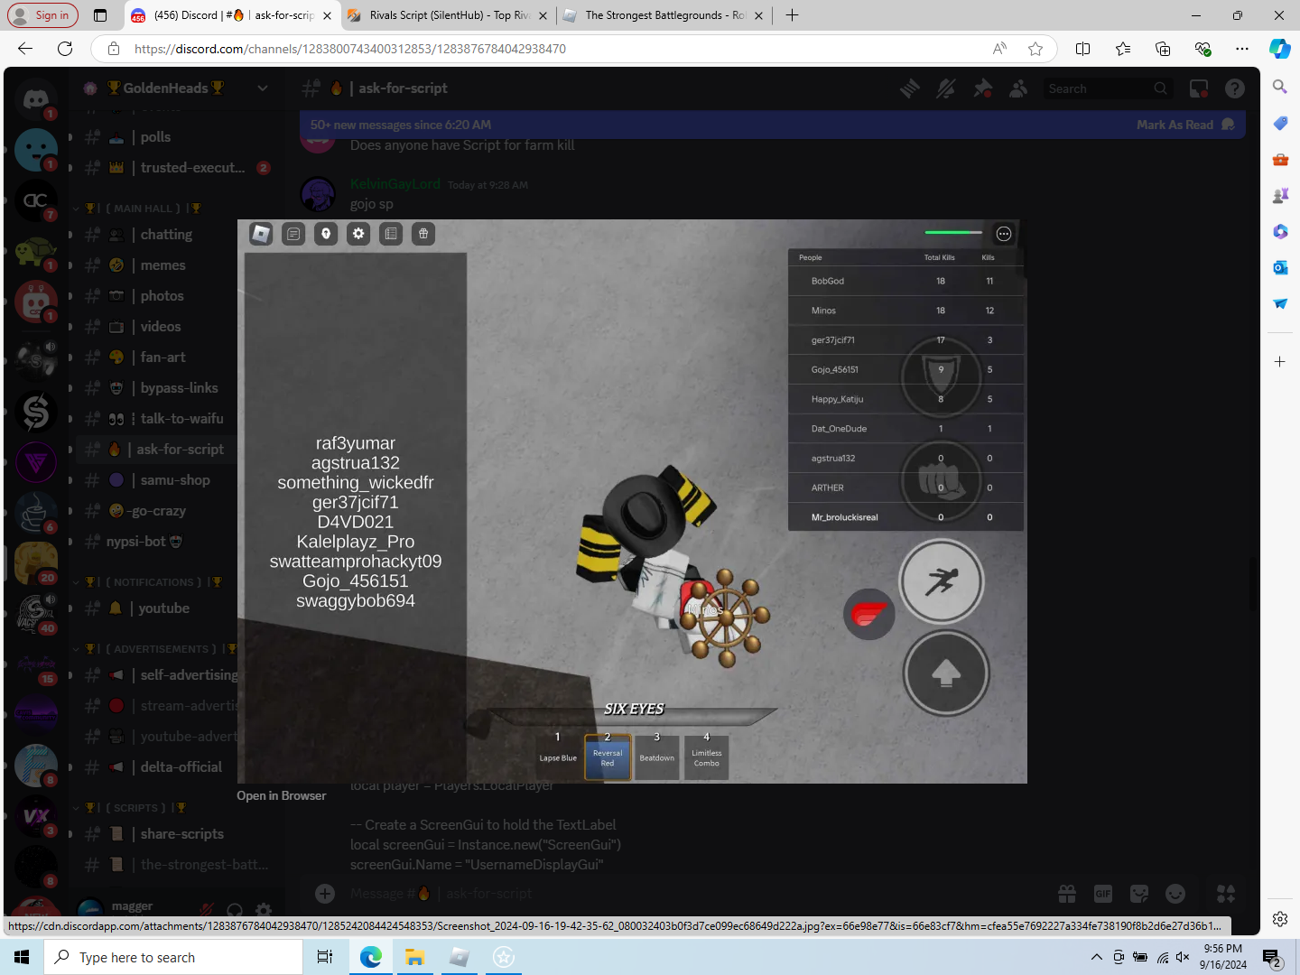
Task: Collapse the MAIN HALL category
Action: click(x=143, y=209)
